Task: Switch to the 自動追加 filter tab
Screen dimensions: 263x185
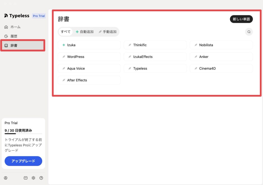Action: click(84, 32)
